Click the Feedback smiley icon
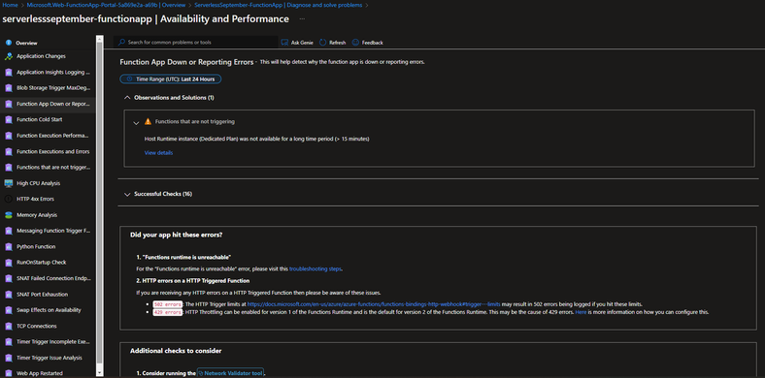Viewport: 765px width, 378px height. 355,43
